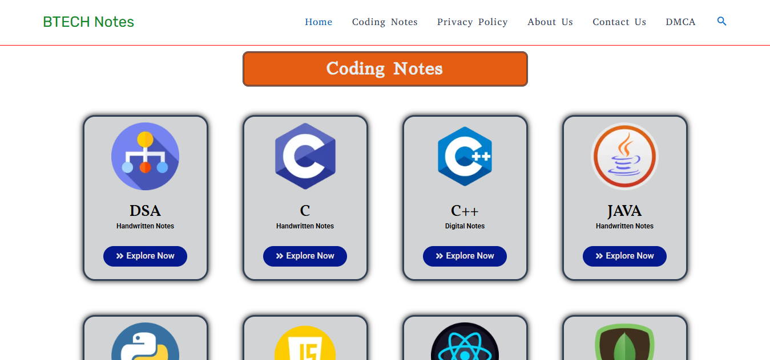The height and width of the screenshot is (360, 770).
Task: Click the MongoDB leaf logo
Action: click(624, 342)
